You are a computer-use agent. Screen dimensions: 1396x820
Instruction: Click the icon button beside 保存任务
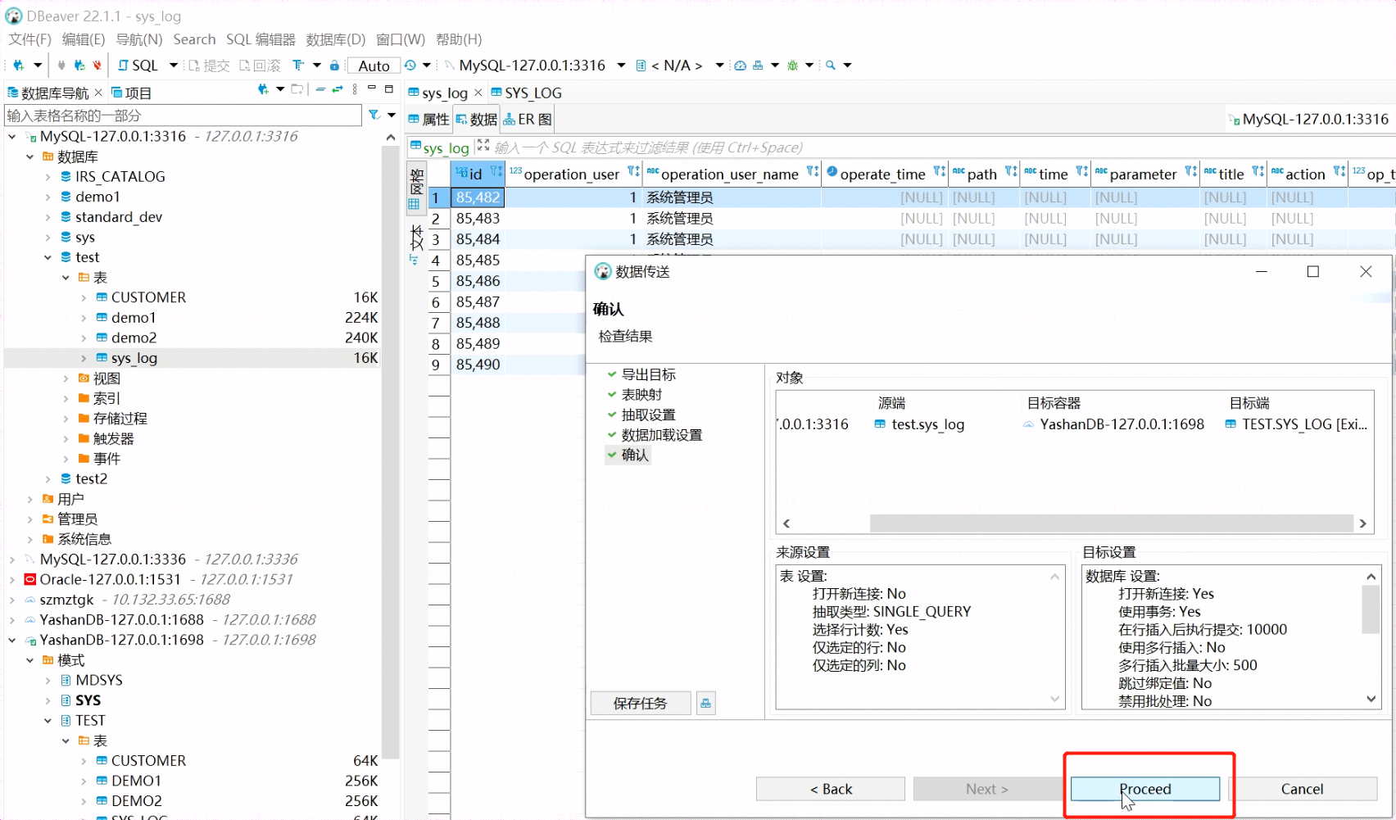(706, 703)
